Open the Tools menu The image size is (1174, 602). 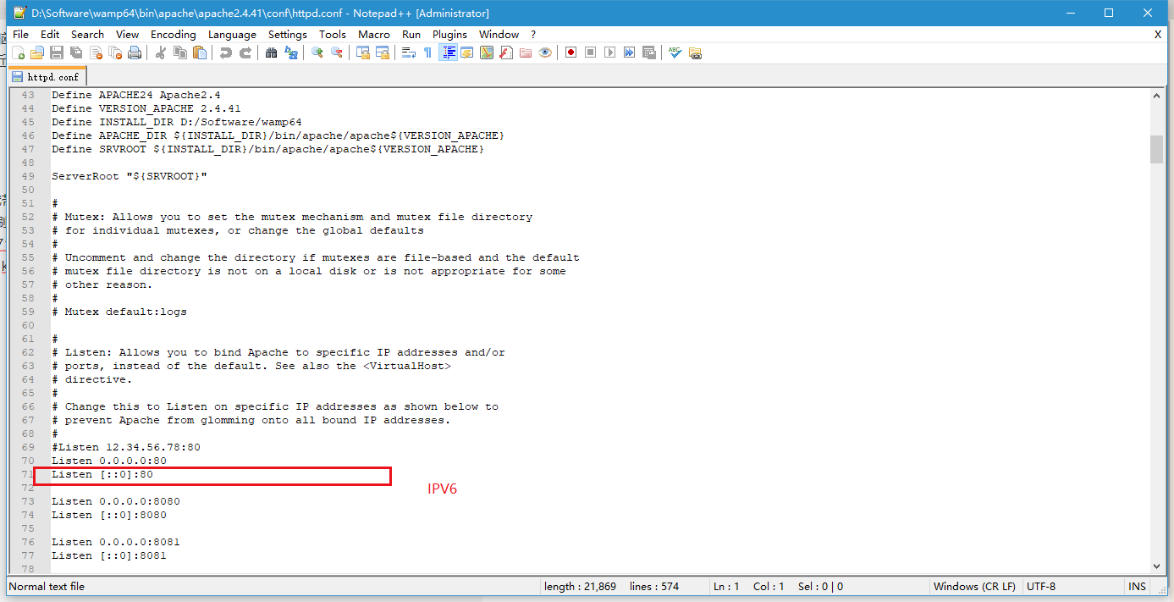[x=333, y=35]
